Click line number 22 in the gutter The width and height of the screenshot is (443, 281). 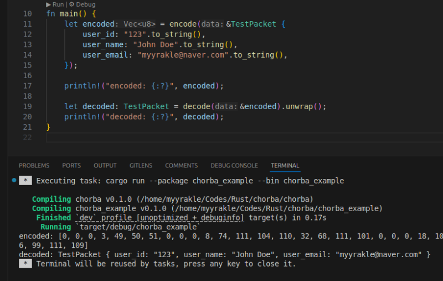[x=27, y=137]
